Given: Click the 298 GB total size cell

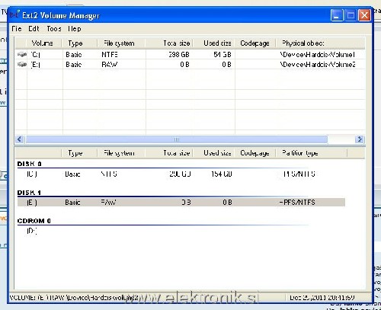Looking at the screenshot, I should coord(179,54).
